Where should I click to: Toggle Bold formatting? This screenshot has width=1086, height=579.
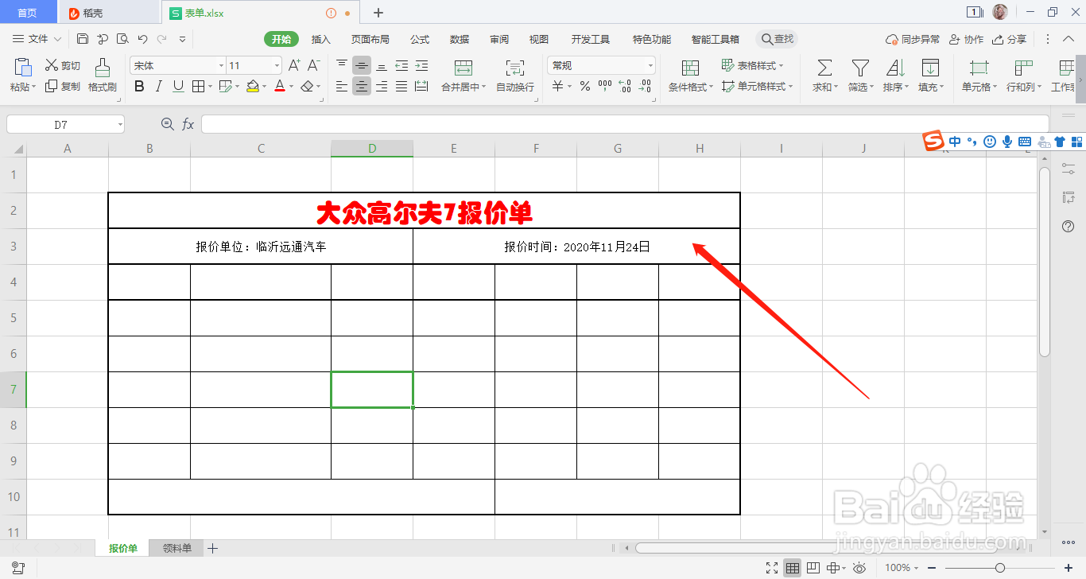click(x=139, y=86)
